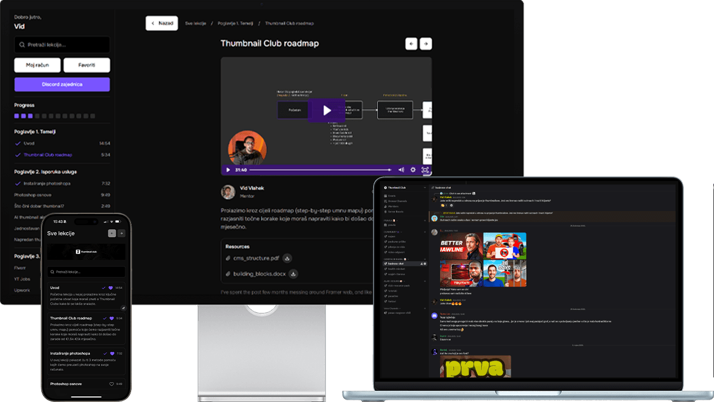714x402 pixels.
Task: Click Discord zajednica purple button
Action: pos(62,84)
